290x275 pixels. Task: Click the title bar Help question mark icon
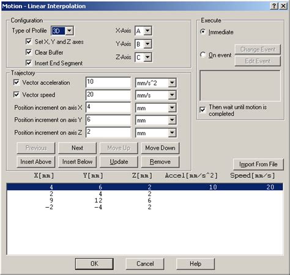tap(274, 6)
